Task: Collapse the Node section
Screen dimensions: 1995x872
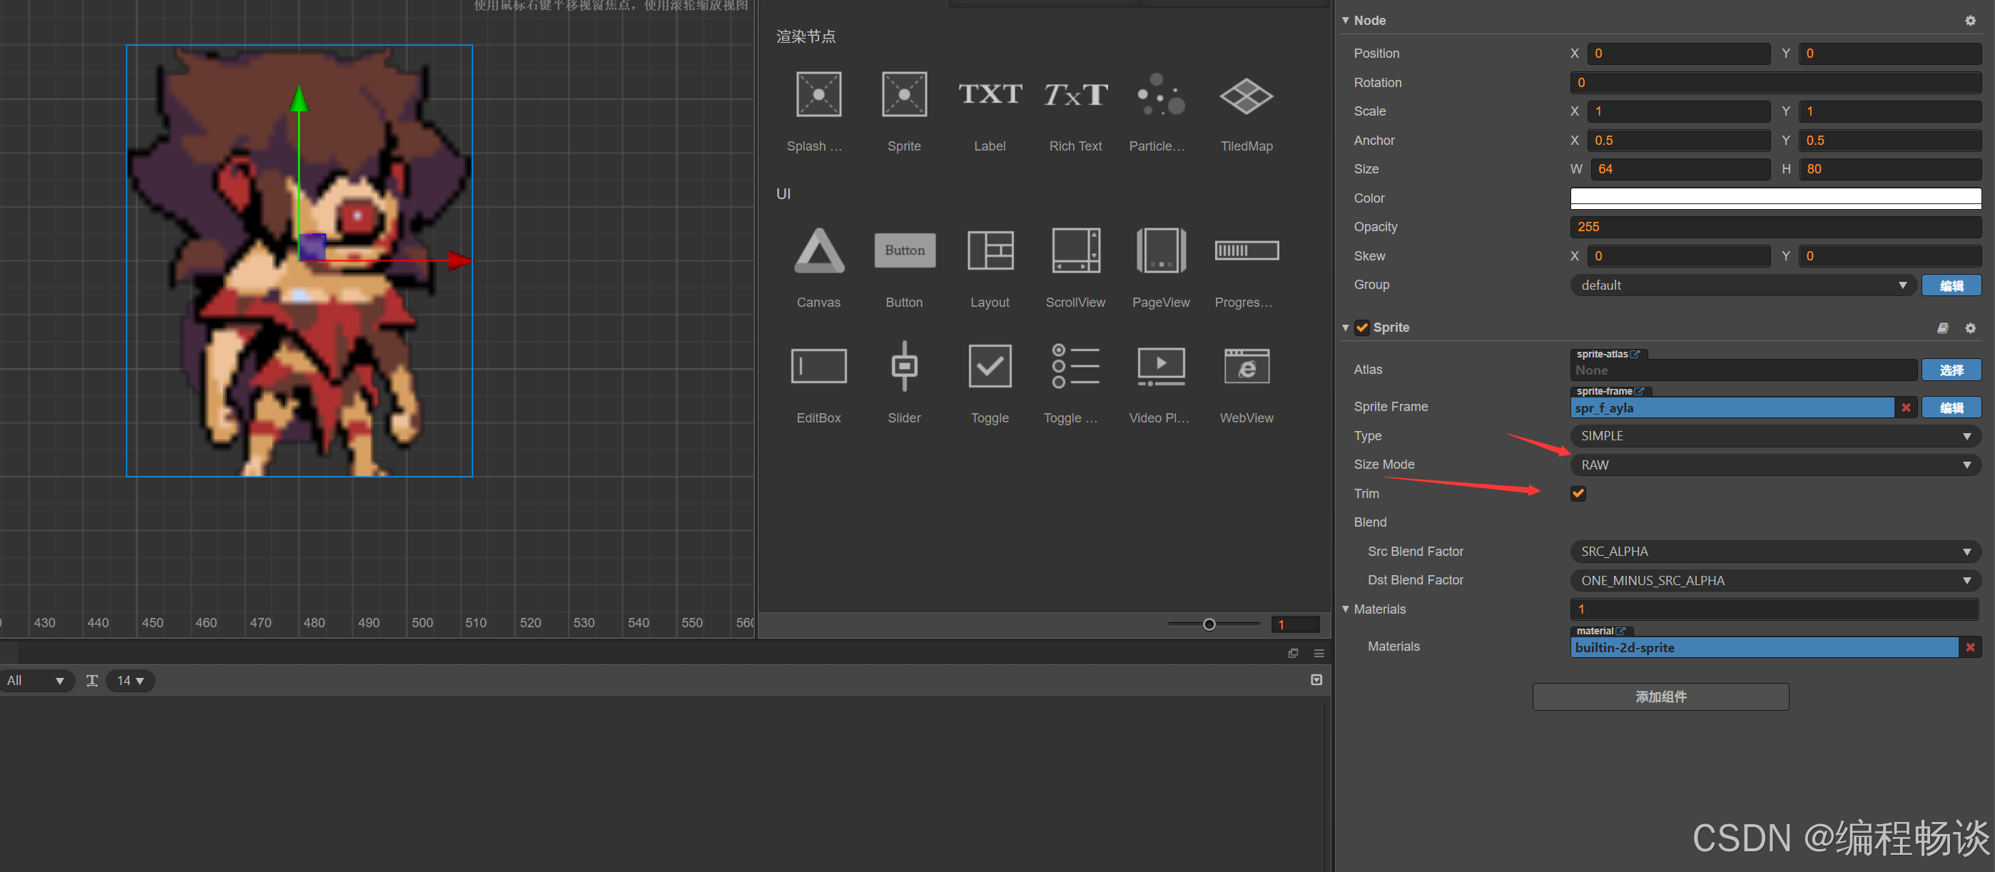Action: click(x=1345, y=21)
